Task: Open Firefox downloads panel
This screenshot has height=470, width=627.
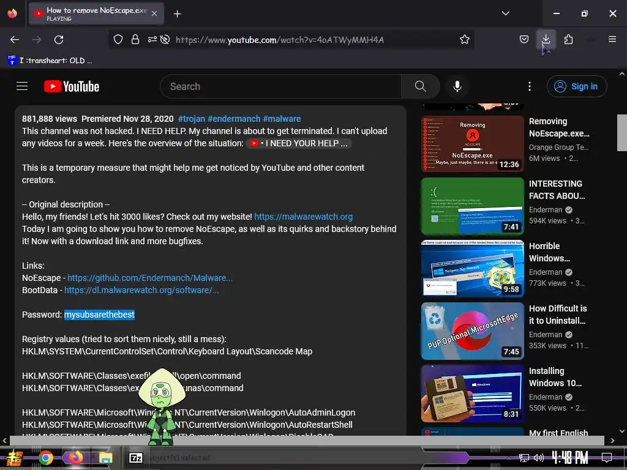Action: pyautogui.click(x=546, y=40)
